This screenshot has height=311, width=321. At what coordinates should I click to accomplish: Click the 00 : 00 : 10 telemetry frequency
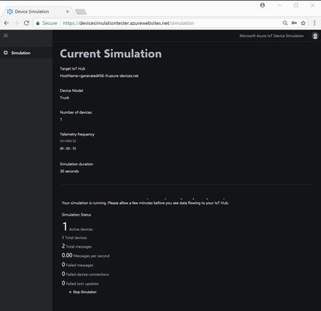(x=68, y=148)
